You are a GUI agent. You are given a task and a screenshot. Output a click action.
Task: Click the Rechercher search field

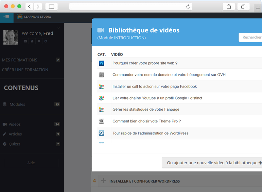pos(250,37)
